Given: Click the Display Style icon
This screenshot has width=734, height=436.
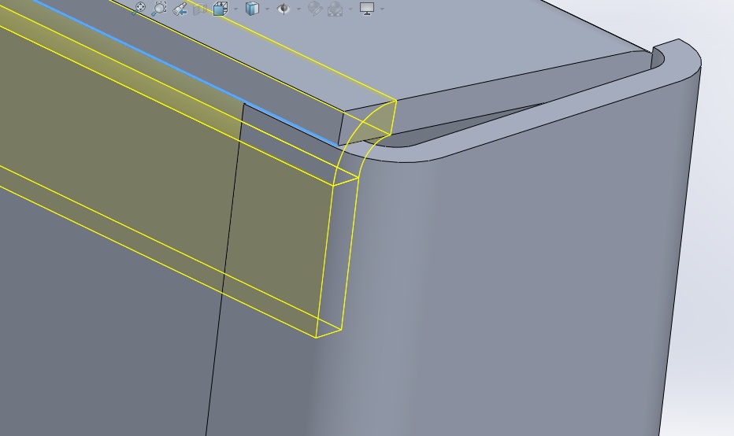Looking at the screenshot, I should [252, 9].
